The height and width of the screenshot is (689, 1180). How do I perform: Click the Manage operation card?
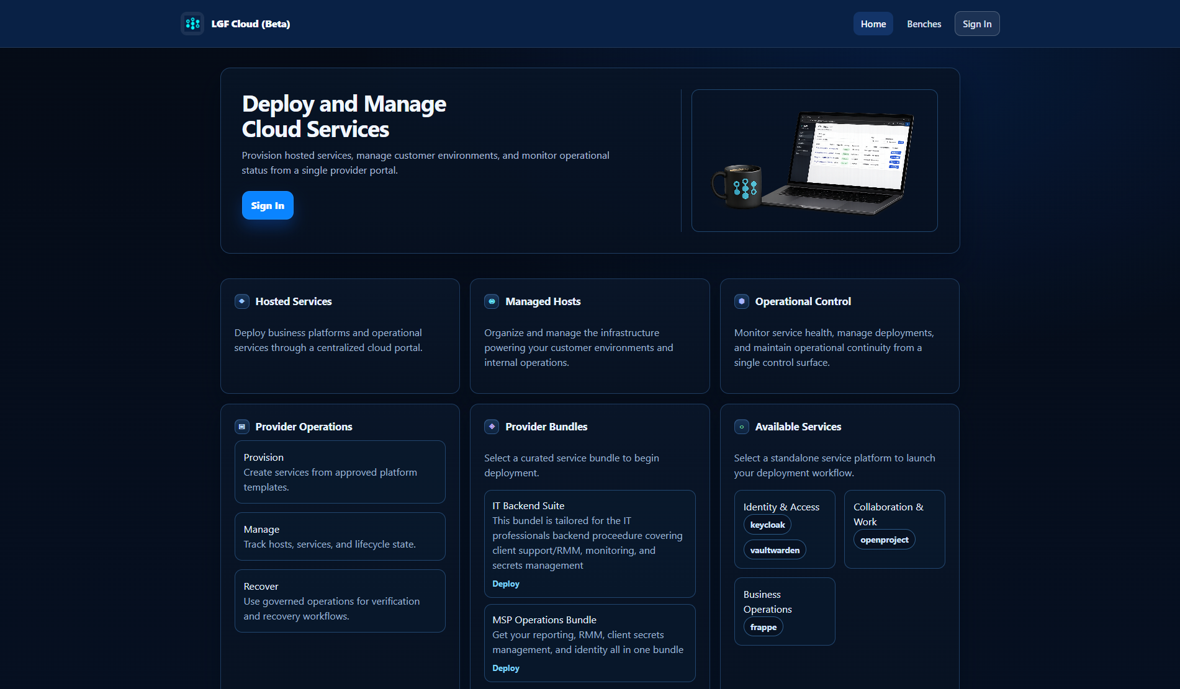point(340,536)
